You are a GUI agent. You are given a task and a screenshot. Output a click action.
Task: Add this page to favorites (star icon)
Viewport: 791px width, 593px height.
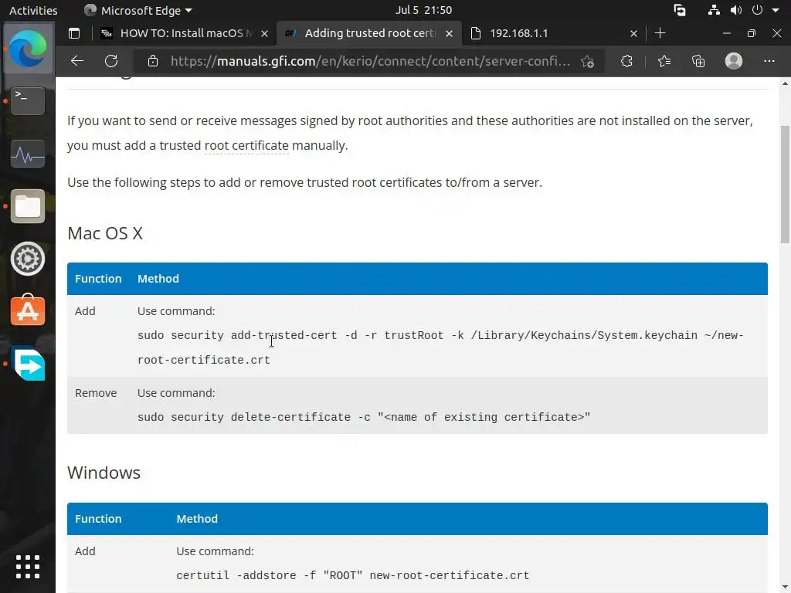pyautogui.click(x=588, y=61)
